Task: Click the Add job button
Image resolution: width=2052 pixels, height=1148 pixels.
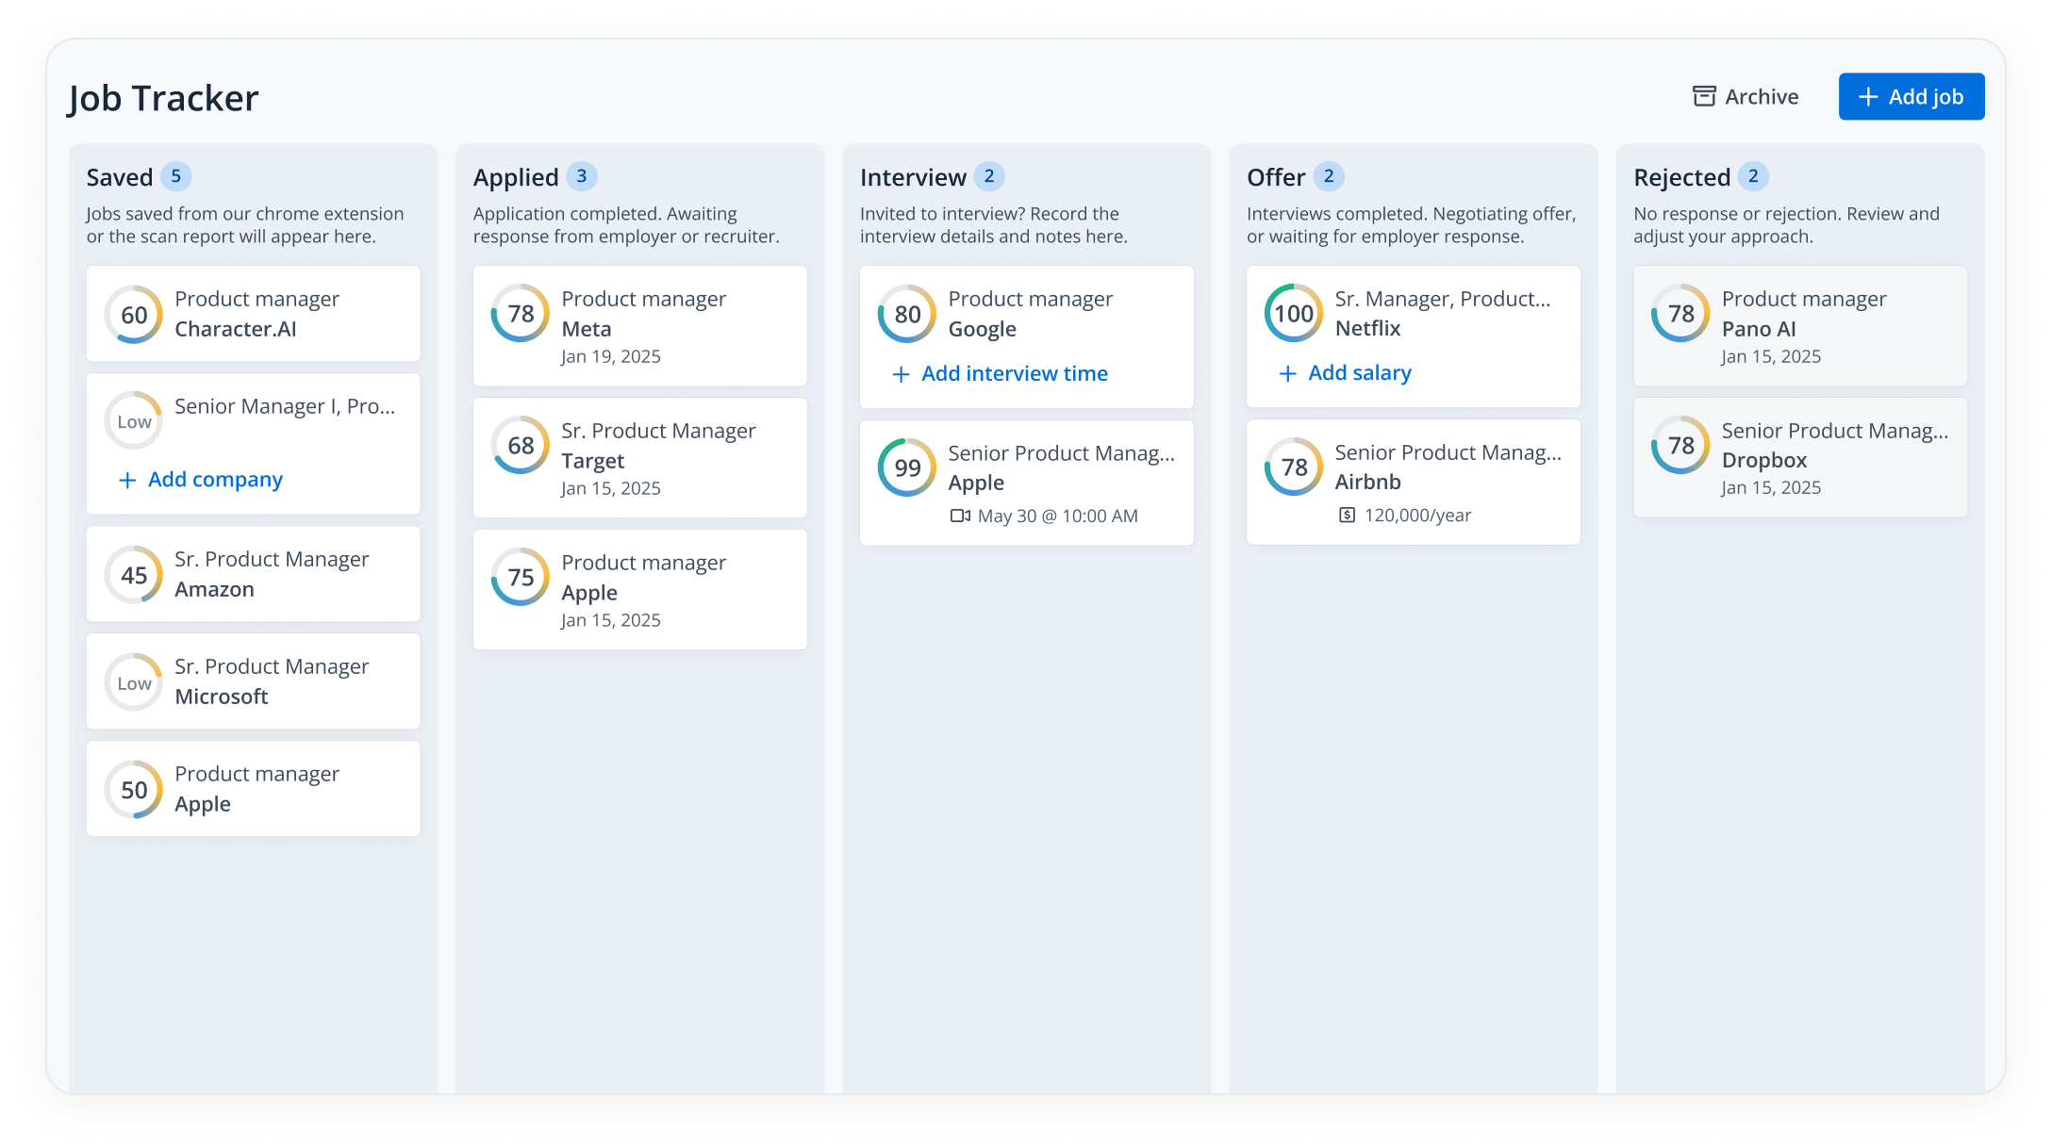Action: click(1911, 96)
